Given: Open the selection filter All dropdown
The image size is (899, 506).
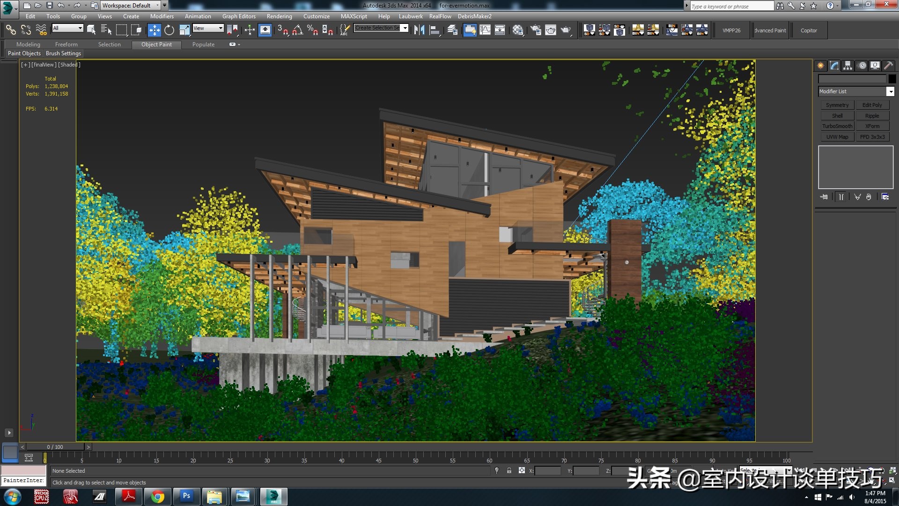Looking at the screenshot, I should pyautogui.click(x=68, y=29).
